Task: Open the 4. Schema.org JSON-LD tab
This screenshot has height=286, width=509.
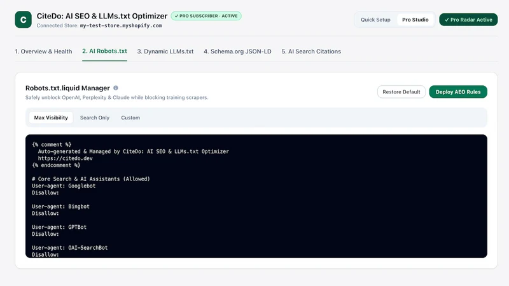Action: tap(237, 51)
